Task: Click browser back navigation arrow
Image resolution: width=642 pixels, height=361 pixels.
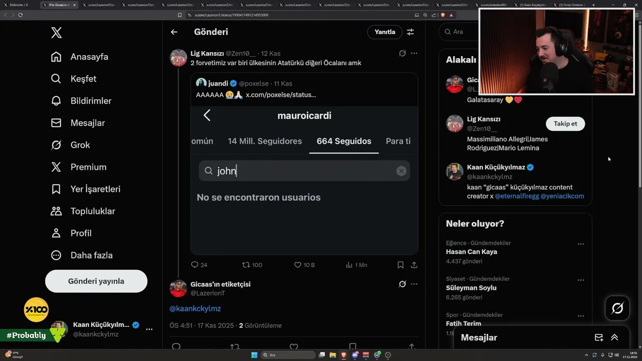Action: click(6, 15)
